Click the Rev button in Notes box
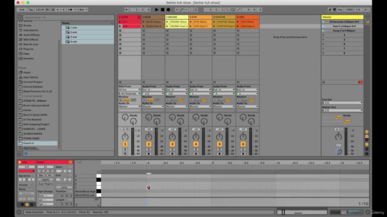Image resolution: width=387 pixels, height=217 pixels. (x=41, y=175)
